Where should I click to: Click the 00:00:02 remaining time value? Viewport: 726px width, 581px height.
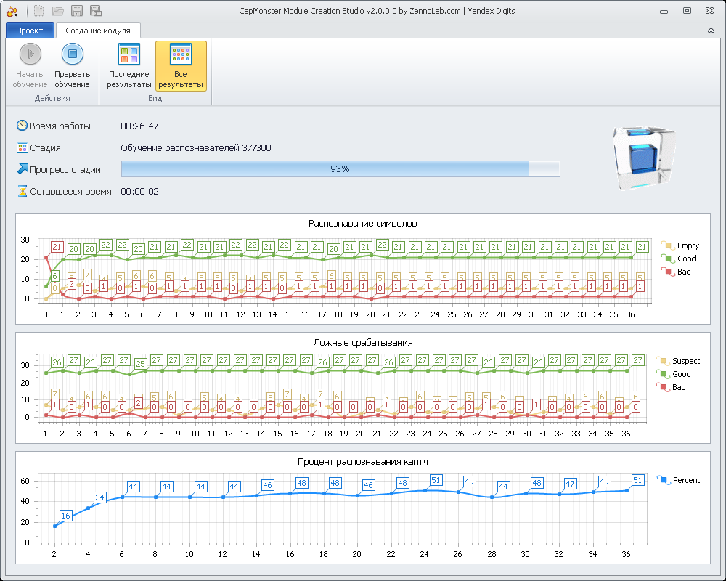[140, 191]
